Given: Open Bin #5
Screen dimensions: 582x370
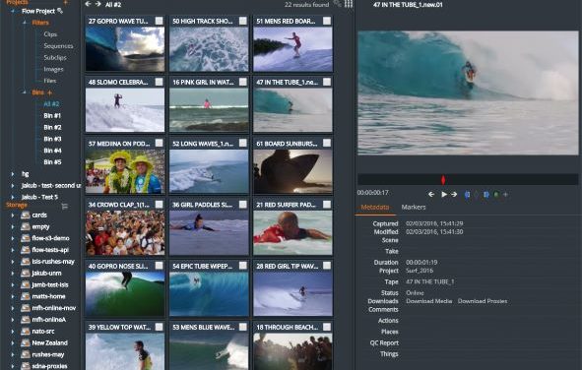Looking at the screenshot, I should pyautogui.click(x=52, y=162).
